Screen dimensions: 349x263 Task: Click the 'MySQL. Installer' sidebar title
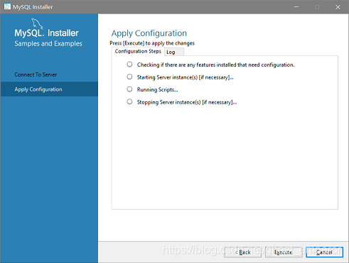[46, 33]
